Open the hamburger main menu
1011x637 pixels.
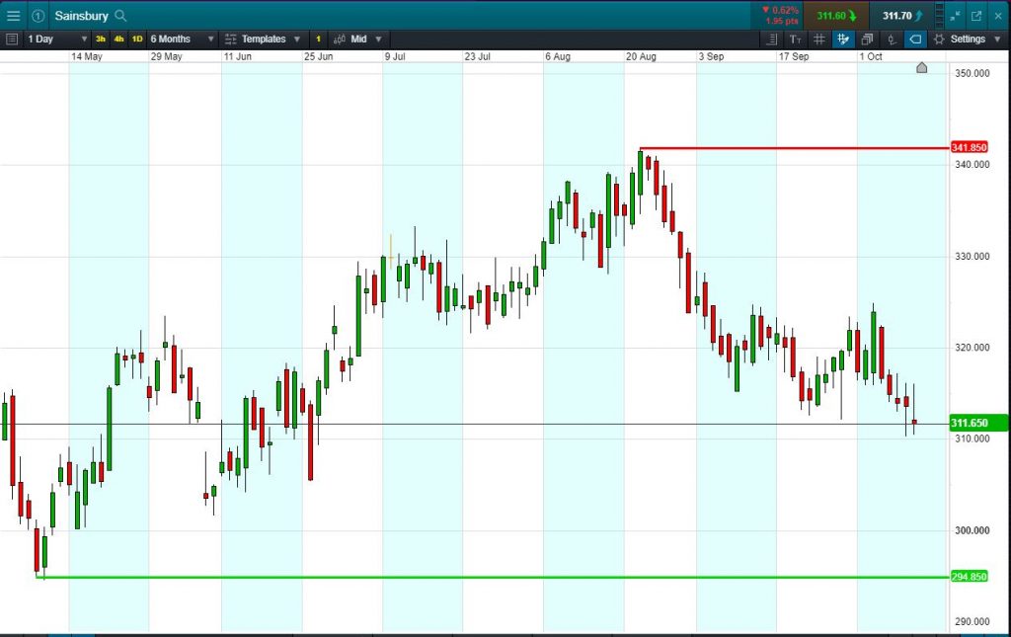pyautogui.click(x=13, y=16)
